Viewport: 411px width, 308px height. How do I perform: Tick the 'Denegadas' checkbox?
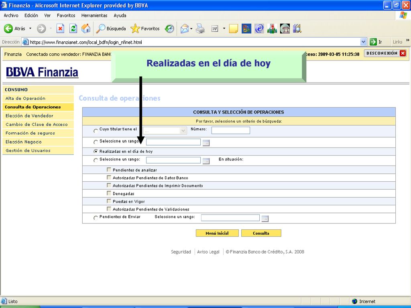pyautogui.click(x=109, y=193)
